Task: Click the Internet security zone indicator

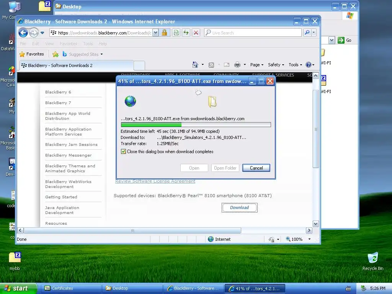Action: pos(219,239)
